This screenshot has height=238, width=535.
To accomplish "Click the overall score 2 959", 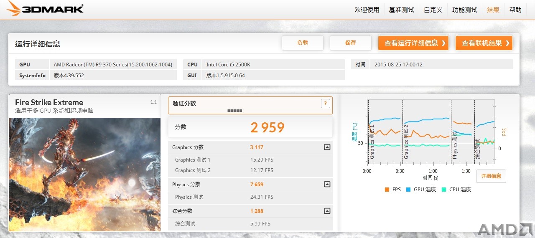I will pos(267,127).
